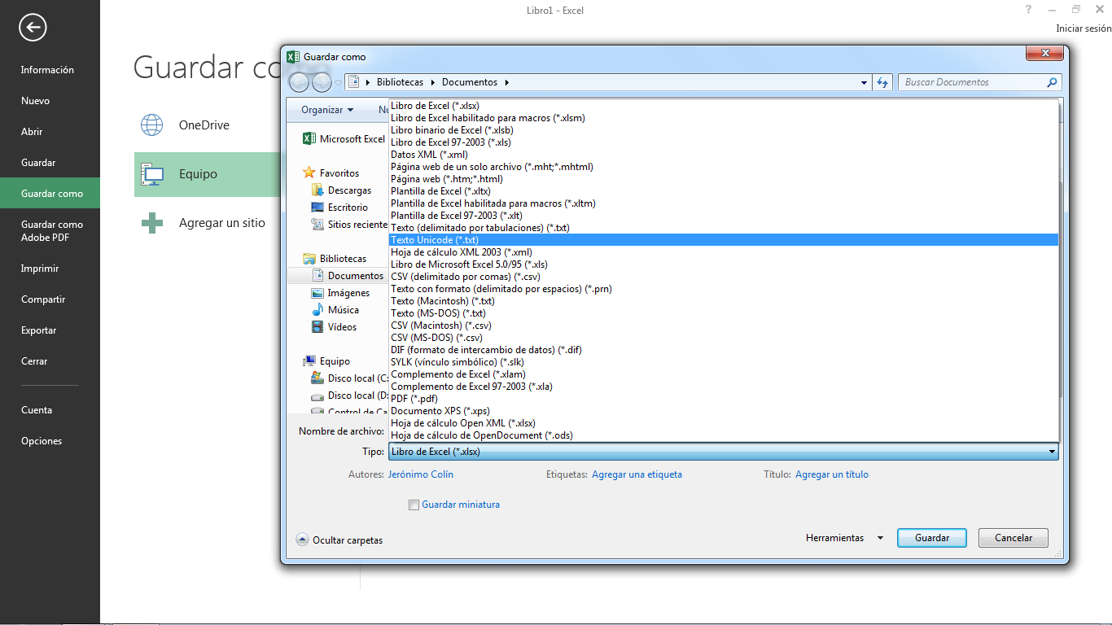The width and height of the screenshot is (1112, 625).
Task: Select Bibliotecas in navigation pane
Action: (x=335, y=259)
